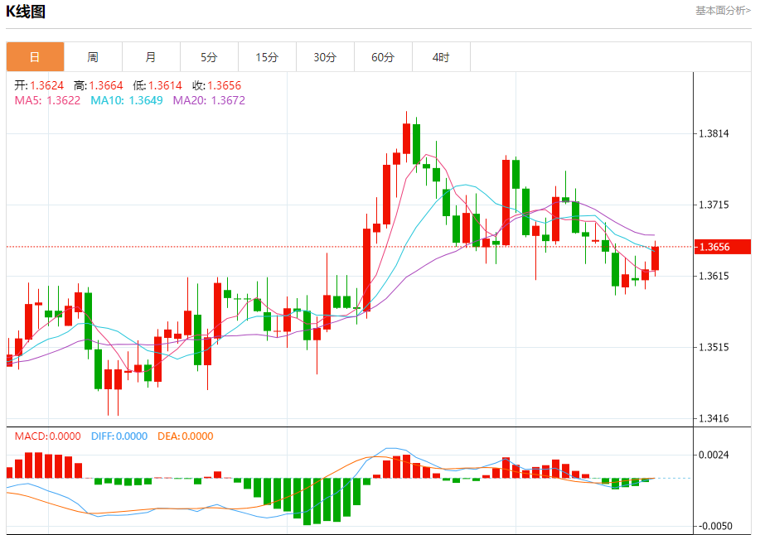
Task: Click the DEA:0.0000 indicator label
Action: click(x=186, y=436)
